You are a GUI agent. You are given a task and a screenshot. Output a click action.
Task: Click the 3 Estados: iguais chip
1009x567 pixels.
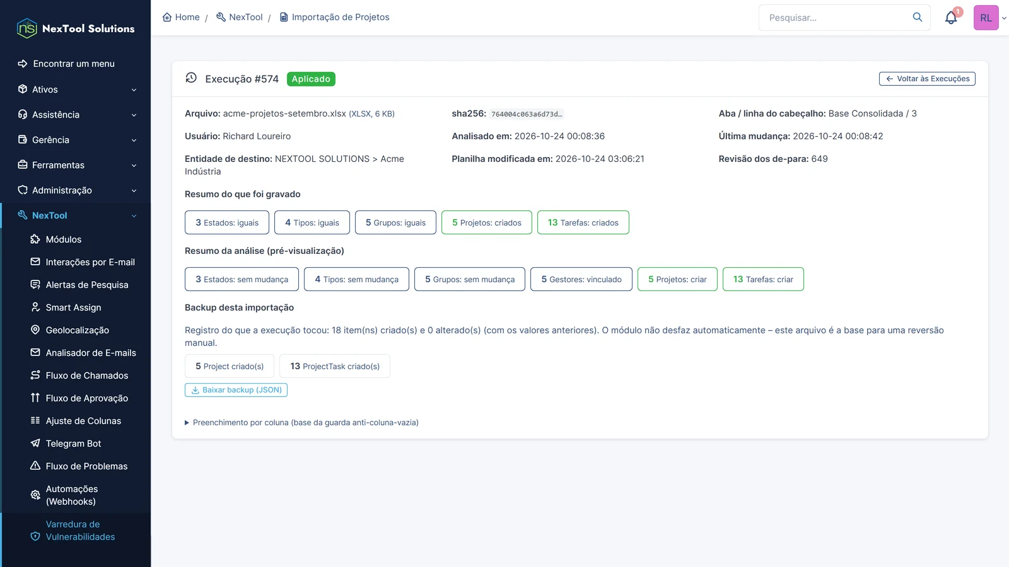point(227,222)
